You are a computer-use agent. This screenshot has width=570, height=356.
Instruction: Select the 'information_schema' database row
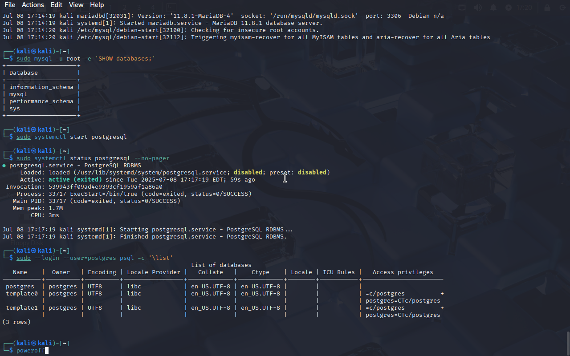(41, 87)
